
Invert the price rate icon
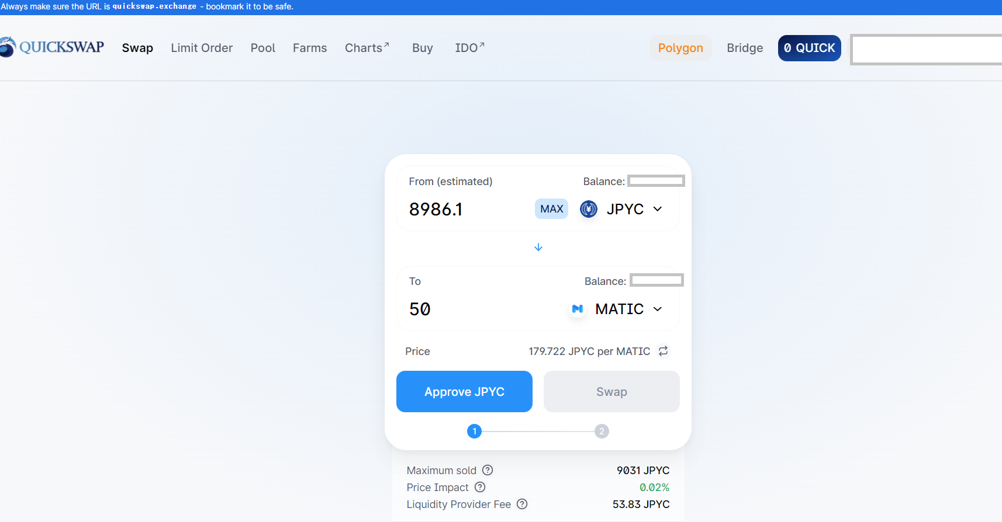[x=664, y=351]
